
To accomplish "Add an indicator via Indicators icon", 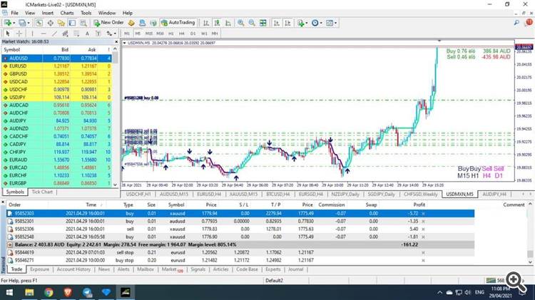I will point(300,23).
